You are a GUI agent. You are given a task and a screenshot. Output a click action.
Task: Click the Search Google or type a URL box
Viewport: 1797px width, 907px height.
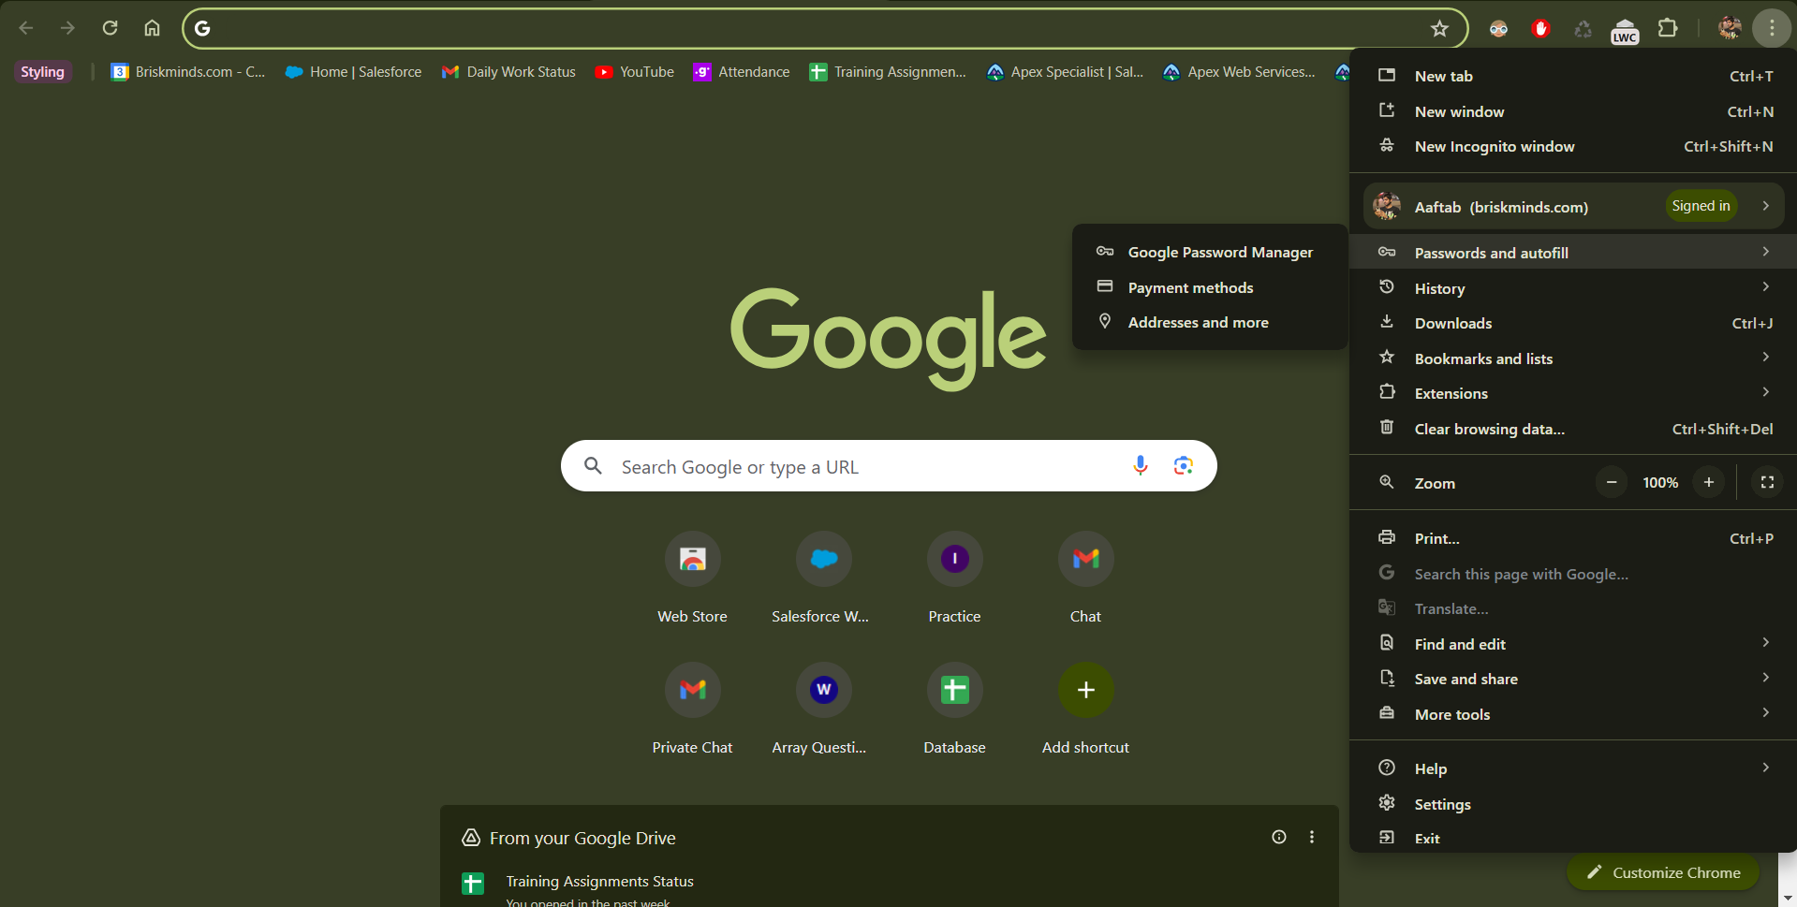[889, 466]
